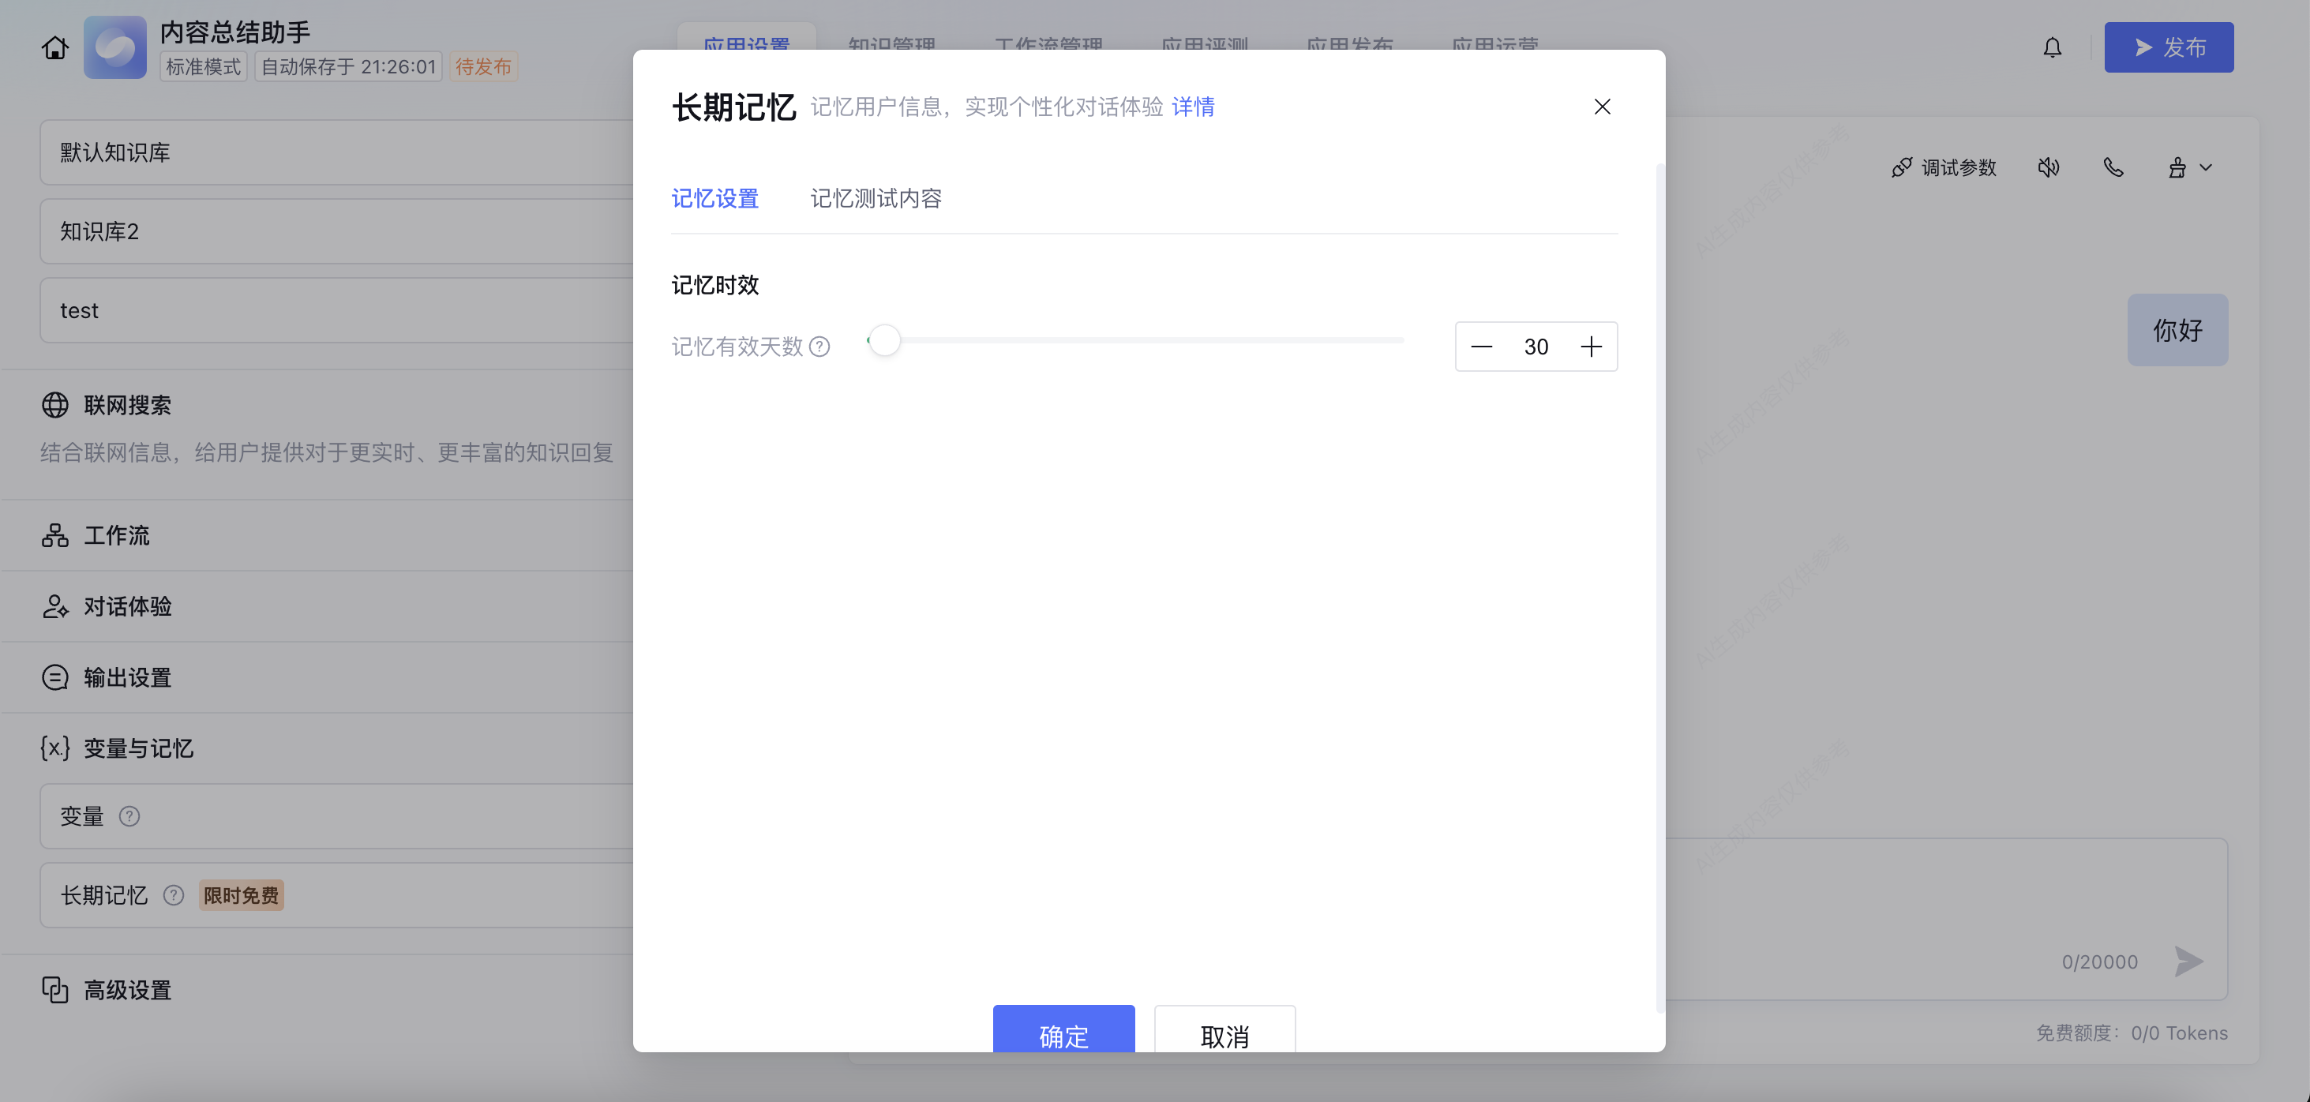
Task: Close the 长期记忆 dialog
Action: tap(1602, 107)
